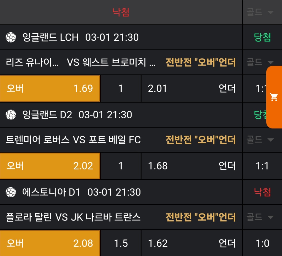Select 오버 2.02 odds for the 트렌미어 match

(x=50, y=166)
